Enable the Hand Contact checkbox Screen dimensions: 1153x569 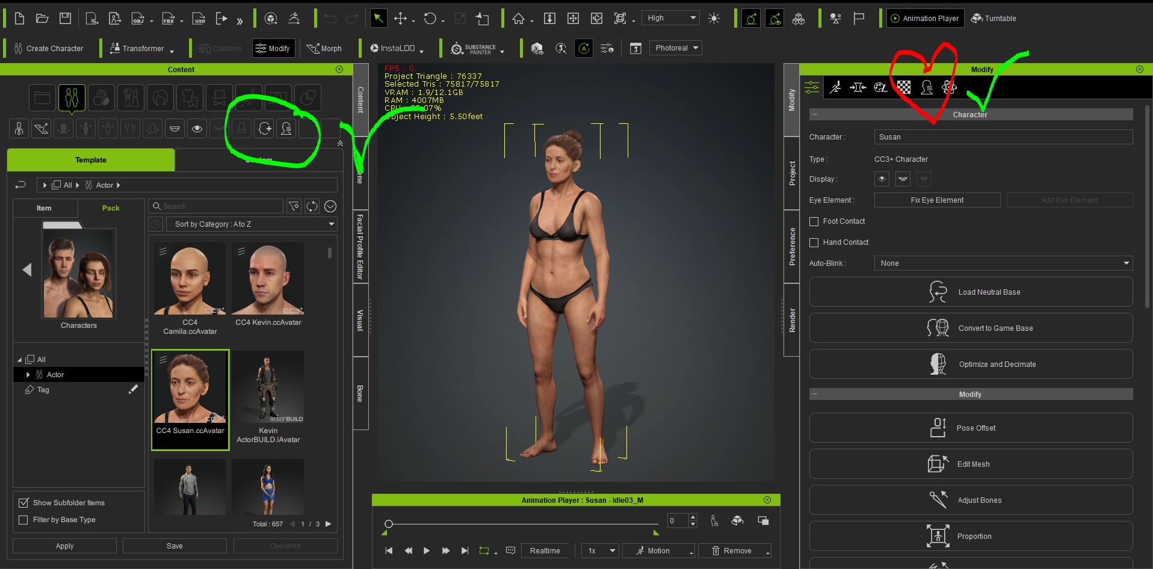(x=814, y=242)
